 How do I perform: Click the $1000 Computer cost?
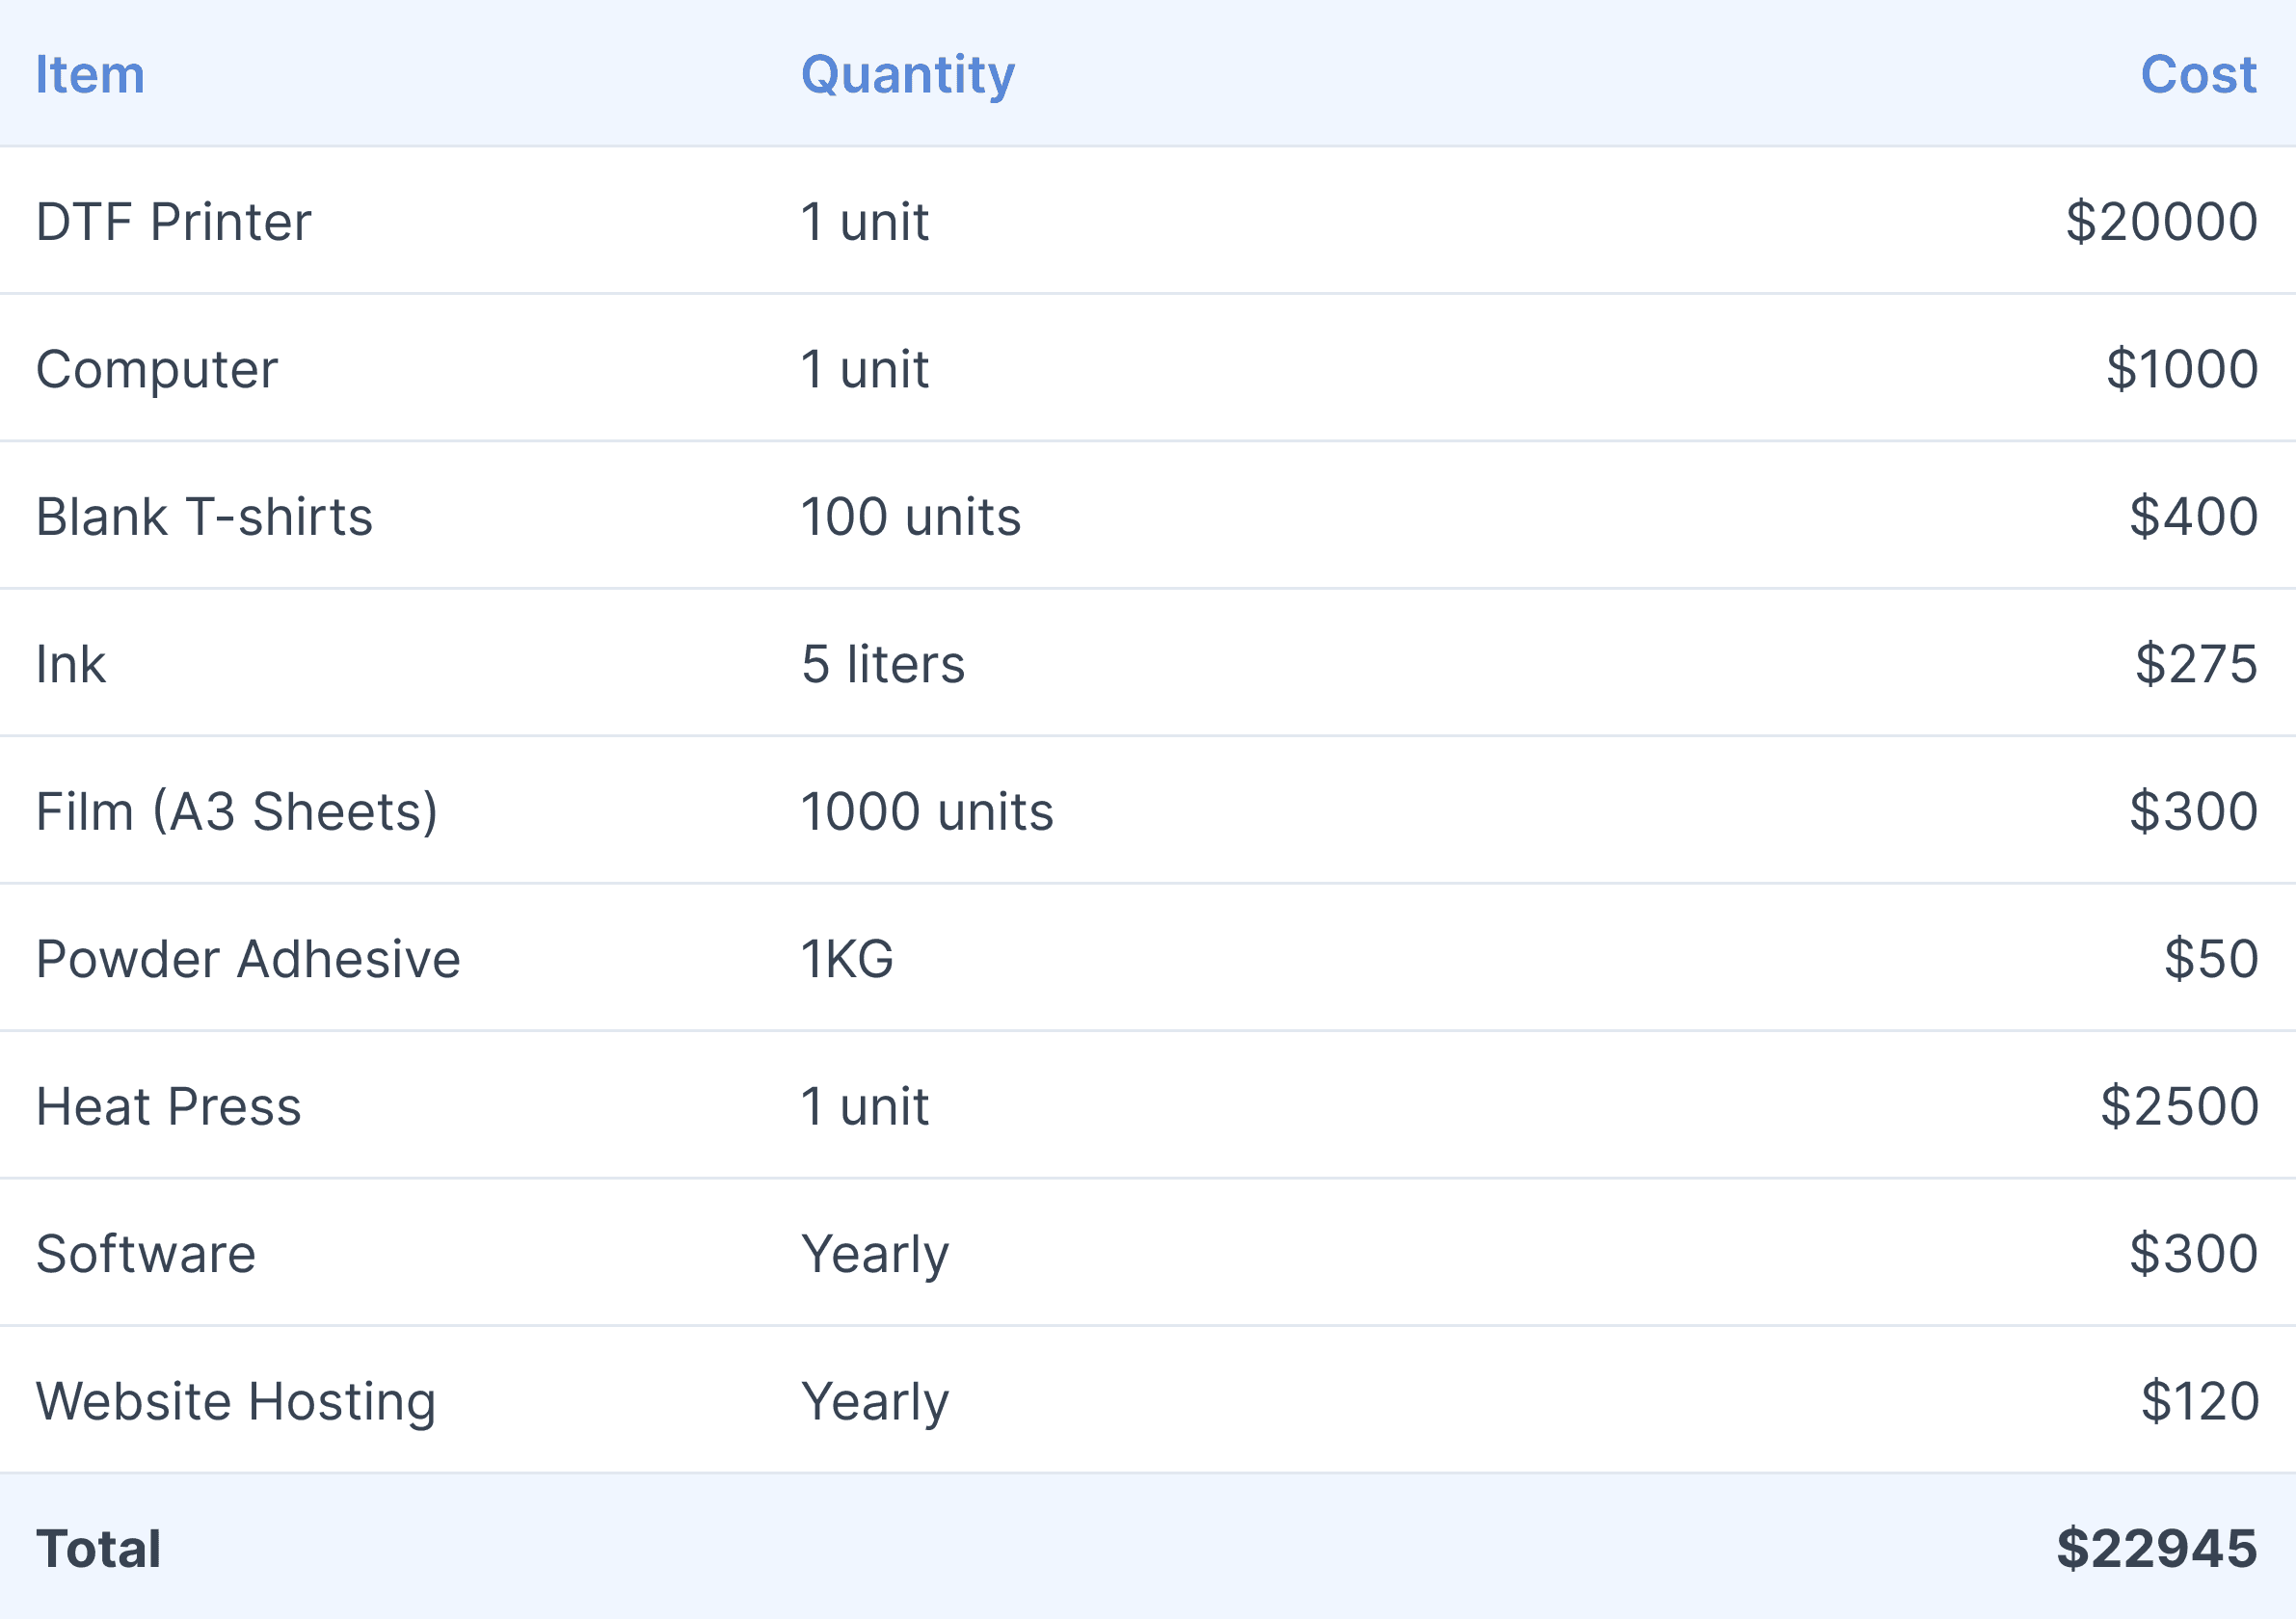tap(2181, 369)
